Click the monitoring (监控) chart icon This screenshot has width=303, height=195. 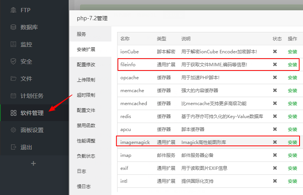pos(13,44)
